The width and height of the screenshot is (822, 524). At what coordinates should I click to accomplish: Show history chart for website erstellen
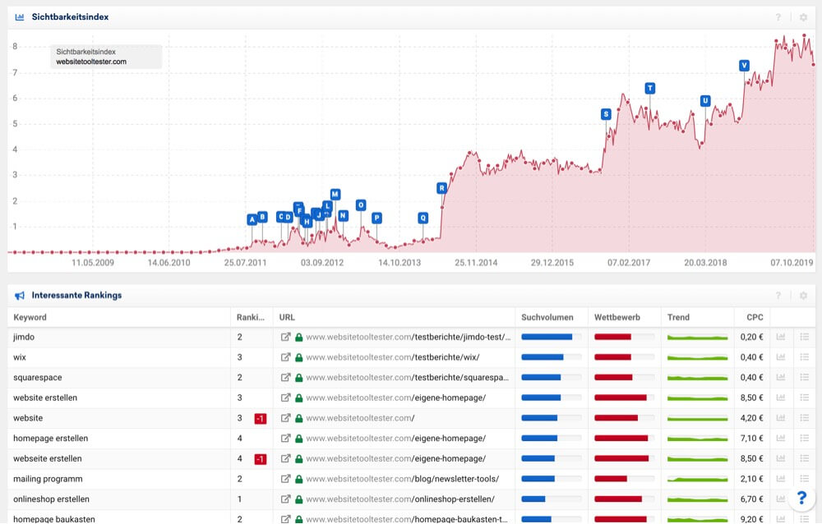(x=781, y=398)
